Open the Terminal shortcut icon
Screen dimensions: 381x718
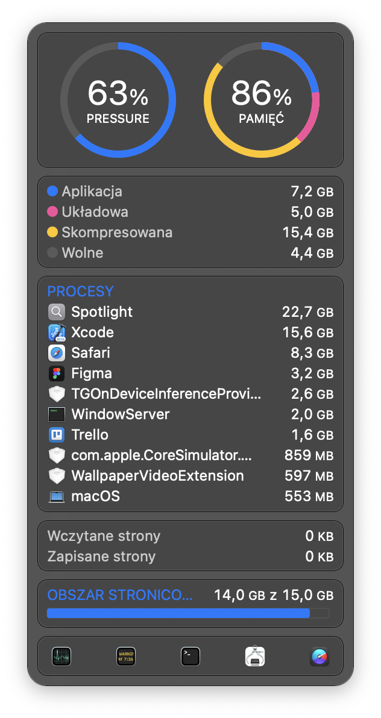190,656
